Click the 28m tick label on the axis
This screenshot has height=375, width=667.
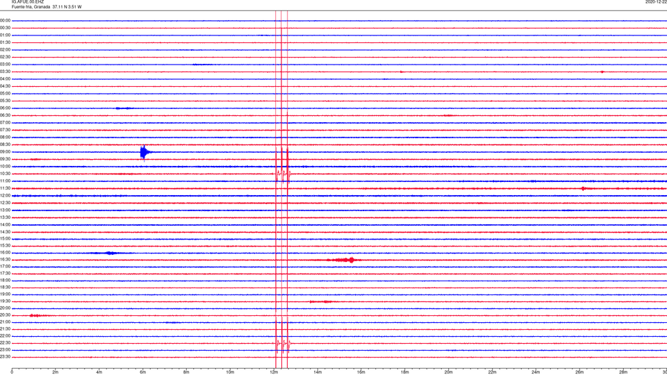point(623,372)
